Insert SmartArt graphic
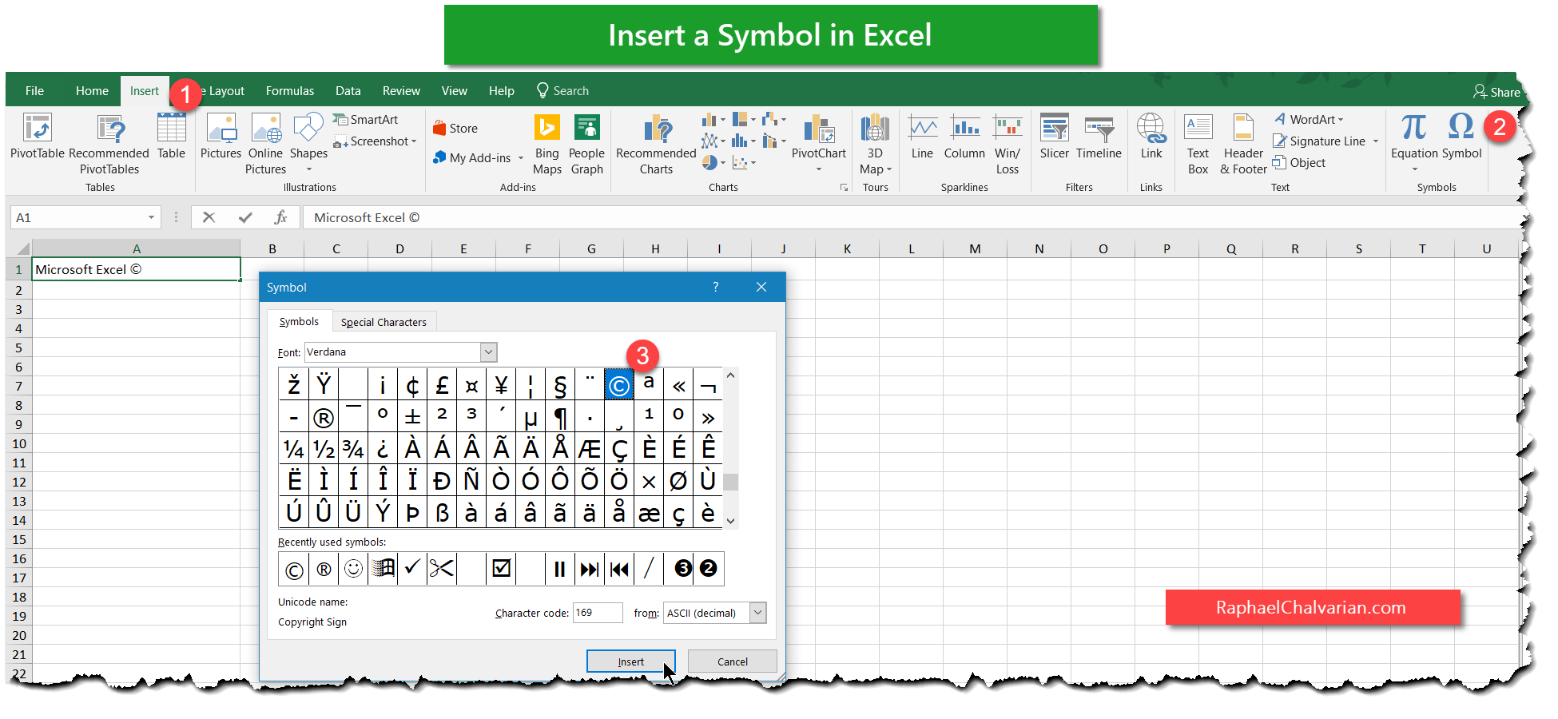The image size is (1558, 719). click(366, 120)
